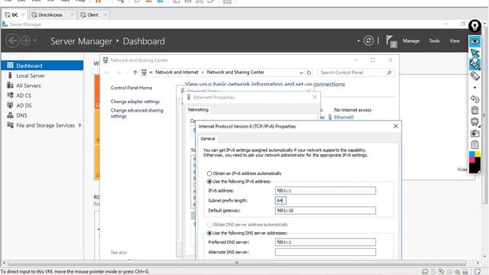
Task: Click the Server Manager forward arrow button
Action: pyautogui.click(x=25, y=40)
